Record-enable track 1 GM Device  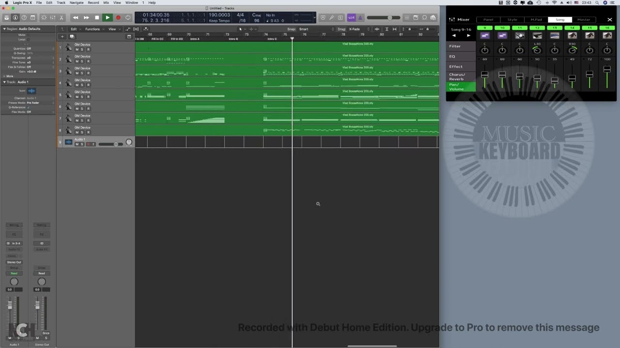click(x=88, y=49)
